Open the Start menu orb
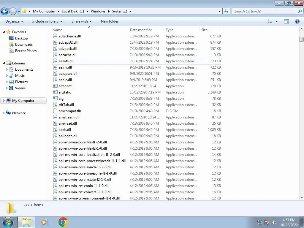304x228 pixels. (x=8, y=222)
